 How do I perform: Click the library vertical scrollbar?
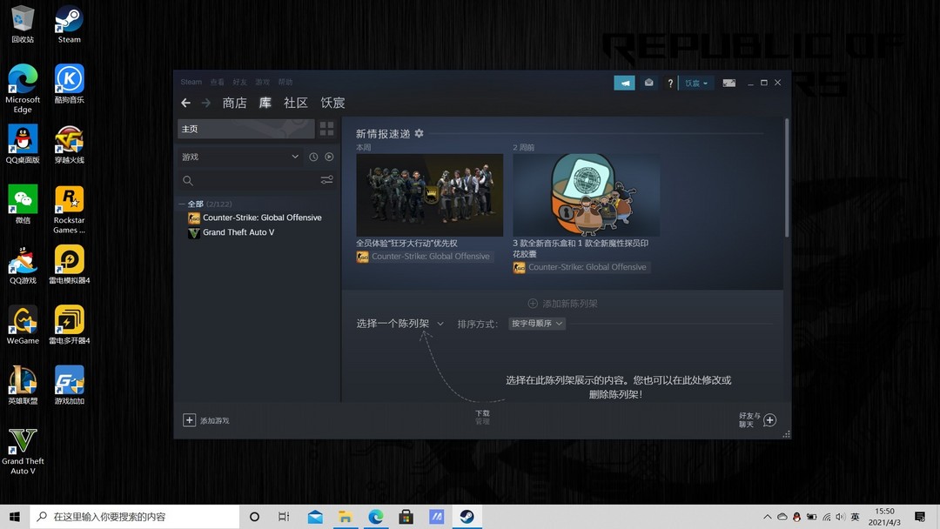[x=787, y=178]
